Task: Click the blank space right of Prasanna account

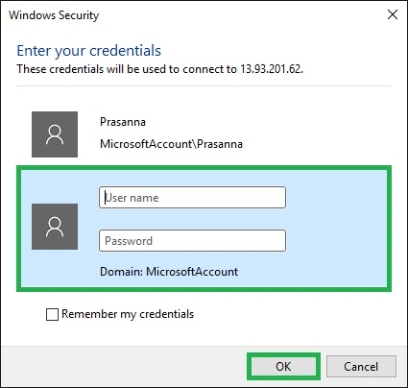Action: click(317, 134)
